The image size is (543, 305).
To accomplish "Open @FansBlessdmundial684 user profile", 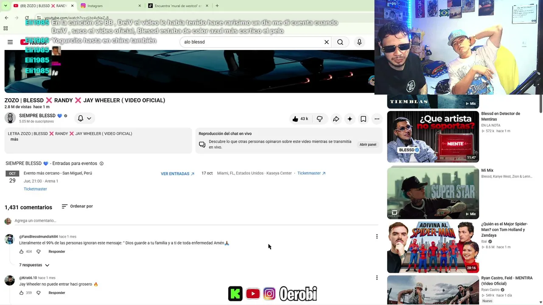I will 38,236.
